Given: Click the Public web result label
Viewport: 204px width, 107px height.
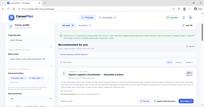Looking at the screenshot, I should (75, 78).
